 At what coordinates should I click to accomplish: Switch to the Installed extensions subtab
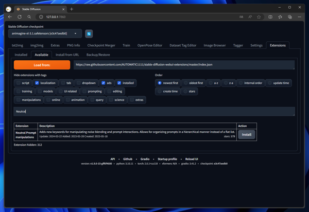tap(21, 55)
